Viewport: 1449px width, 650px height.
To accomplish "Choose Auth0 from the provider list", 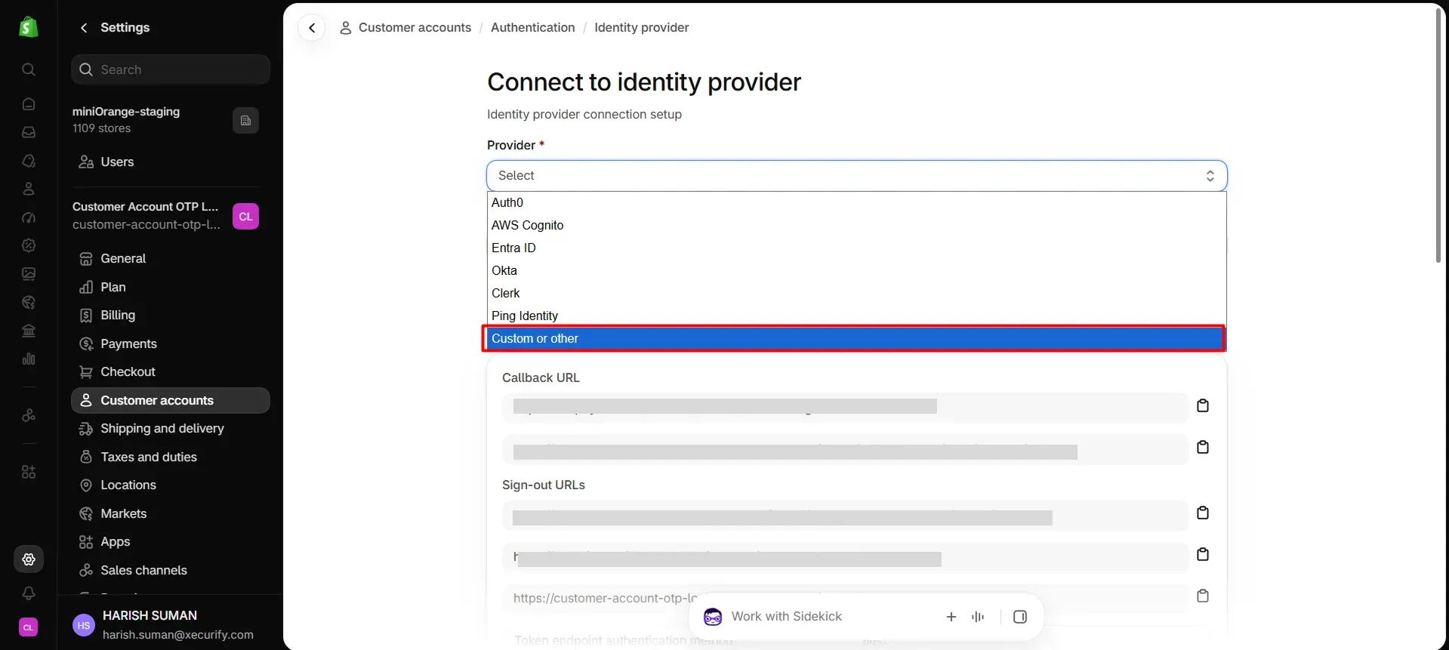I will (856, 202).
